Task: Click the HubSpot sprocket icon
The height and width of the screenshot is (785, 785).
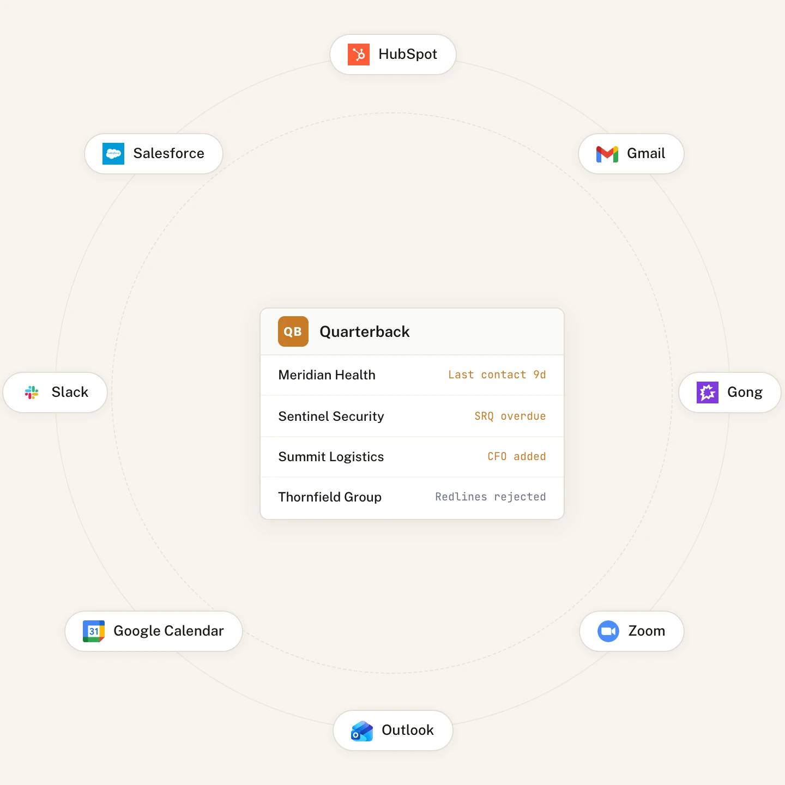Action: click(x=359, y=55)
